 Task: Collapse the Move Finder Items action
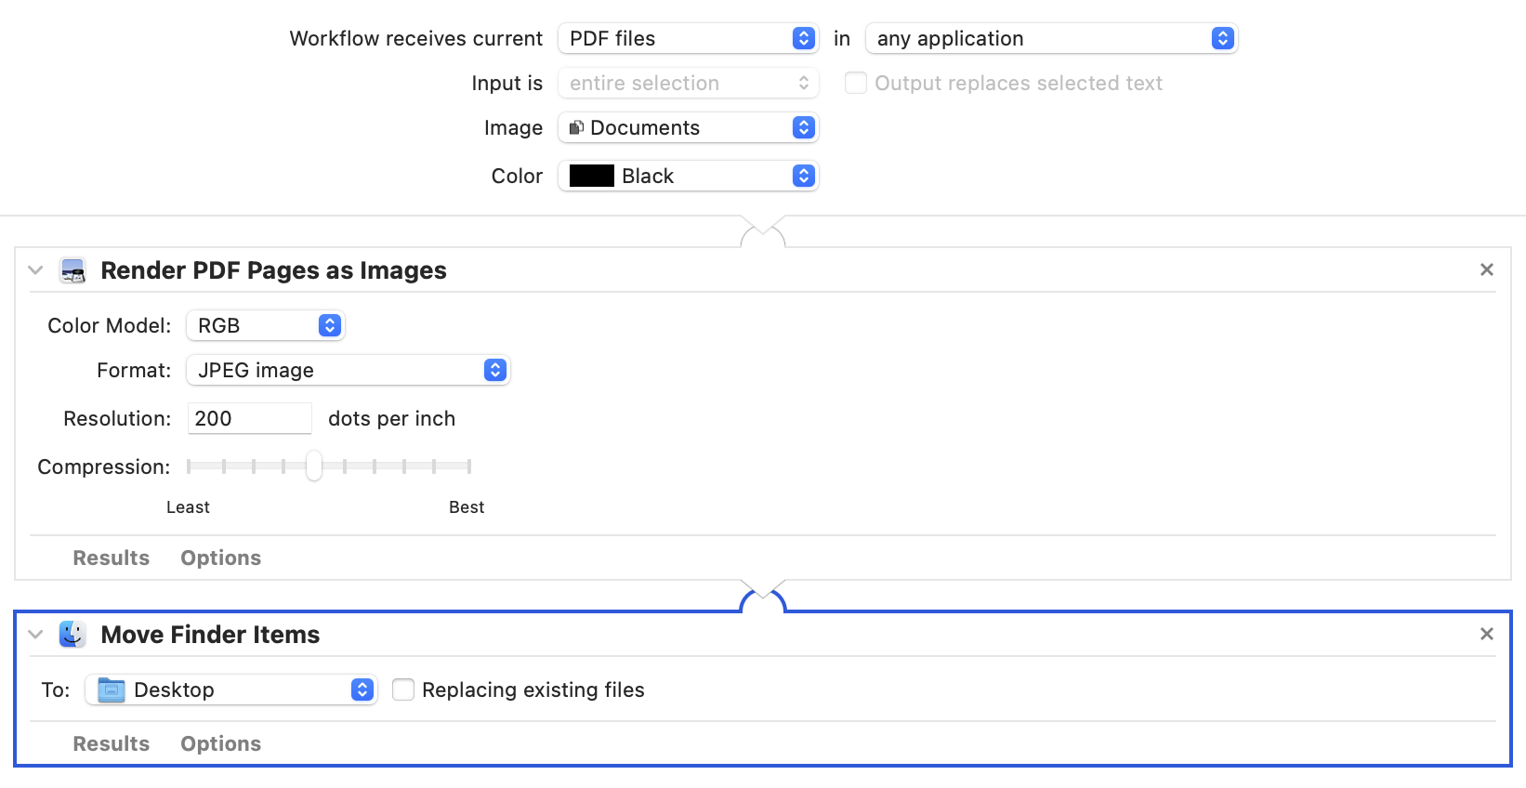click(35, 635)
